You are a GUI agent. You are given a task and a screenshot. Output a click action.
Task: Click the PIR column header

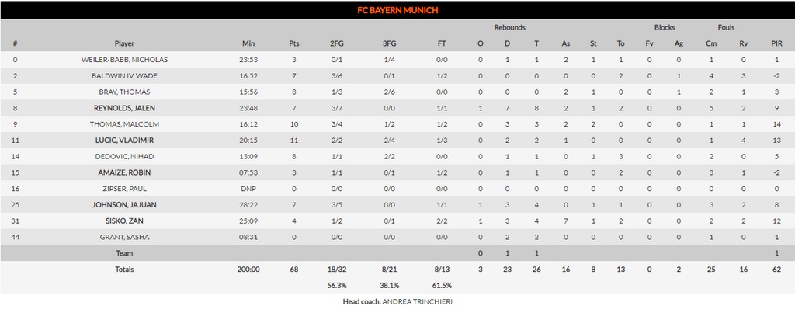[776, 43]
